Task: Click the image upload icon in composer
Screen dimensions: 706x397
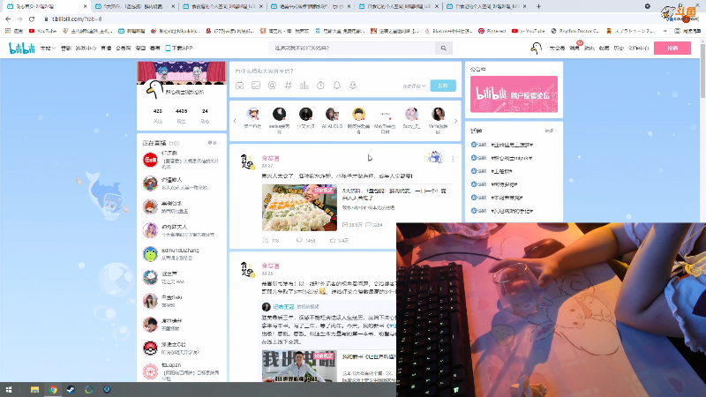Action: 256,85
